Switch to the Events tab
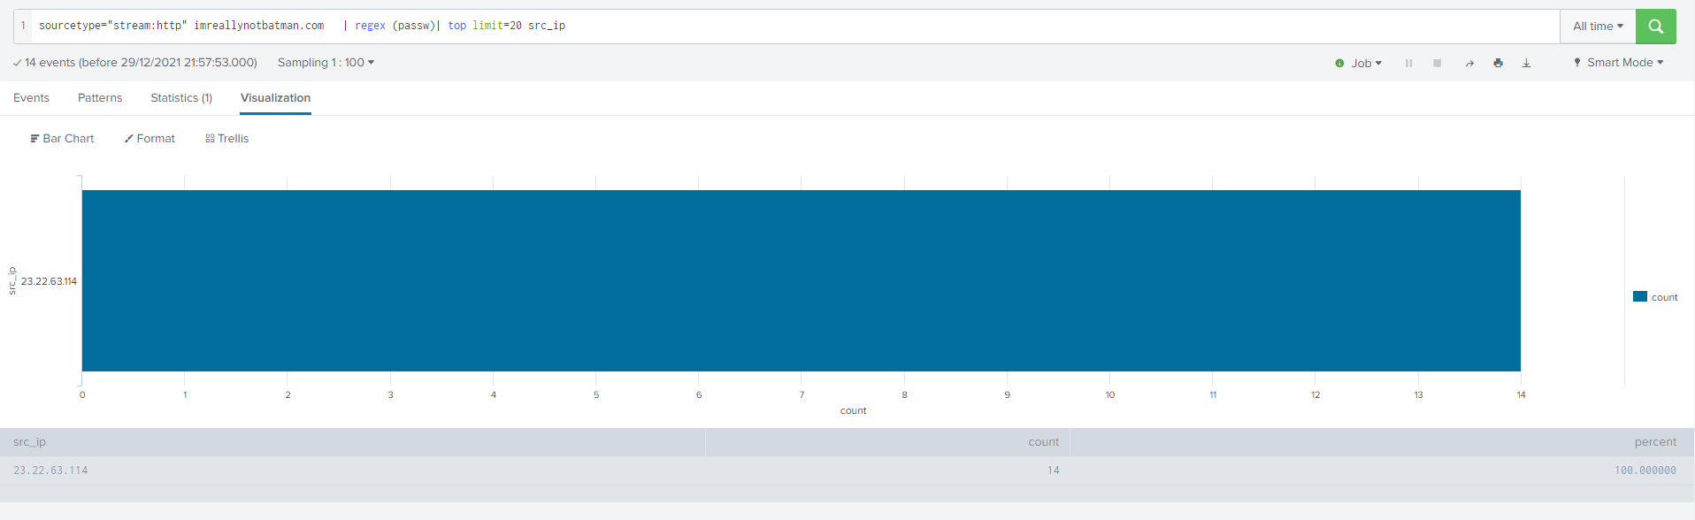1695x520 pixels. (31, 98)
